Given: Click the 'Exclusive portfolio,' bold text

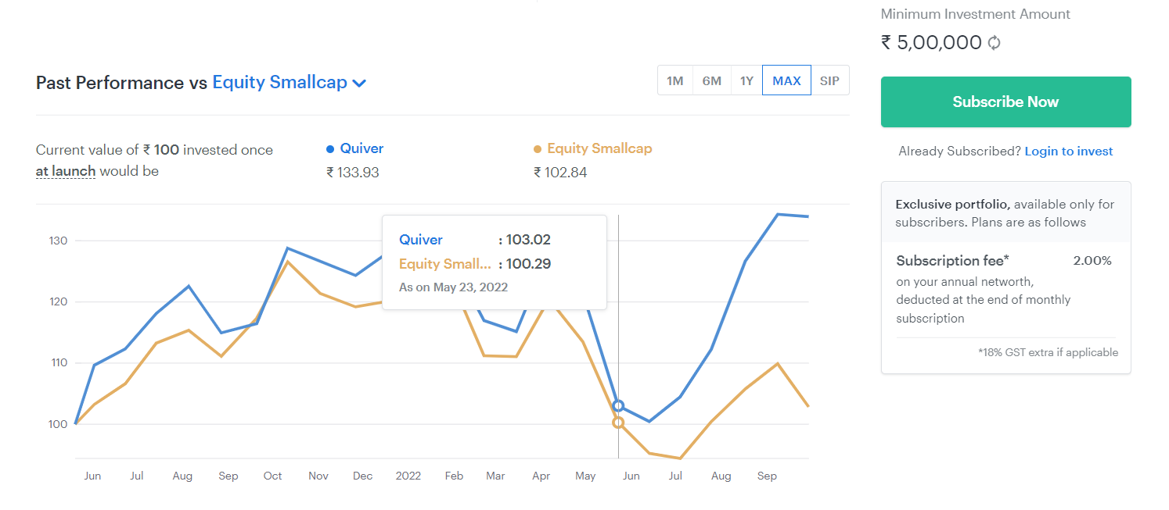Looking at the screenshot, I should [952, 205].
